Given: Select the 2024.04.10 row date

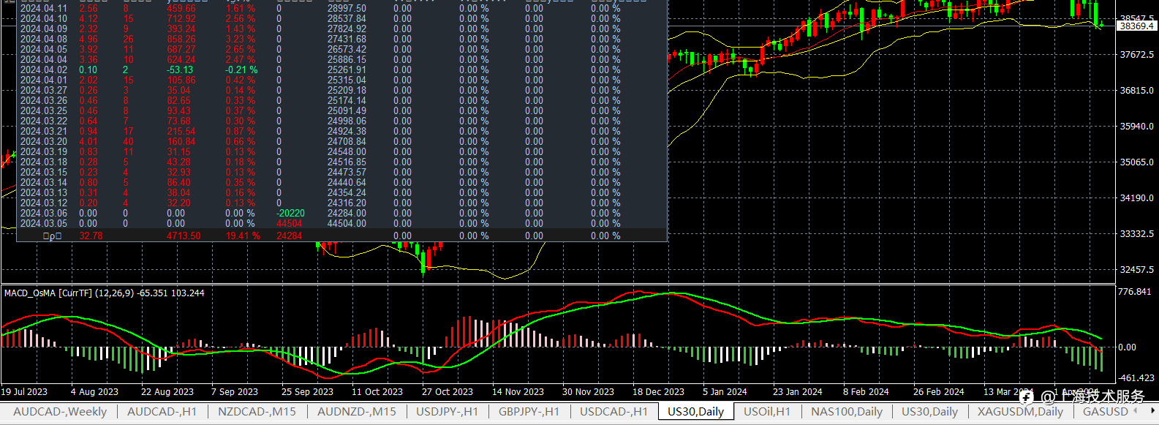Looking at the screenshot, I should pyautogui.click(x=43, y=19).
